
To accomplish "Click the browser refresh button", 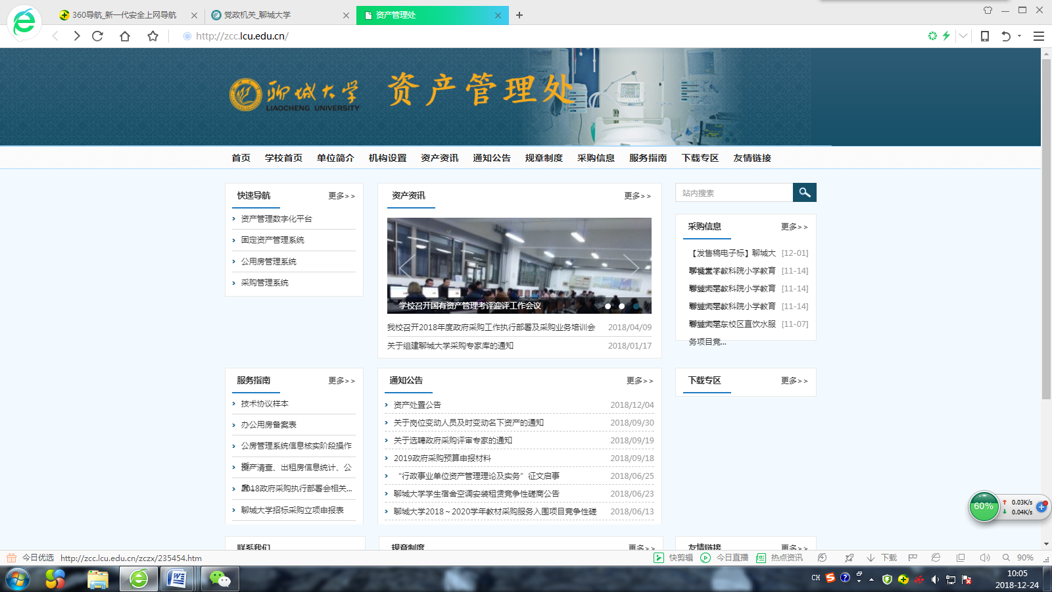I will tap(97, 36).
